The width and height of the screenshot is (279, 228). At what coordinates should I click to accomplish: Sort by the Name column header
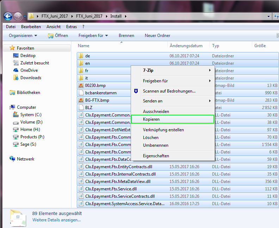[122, 46]
